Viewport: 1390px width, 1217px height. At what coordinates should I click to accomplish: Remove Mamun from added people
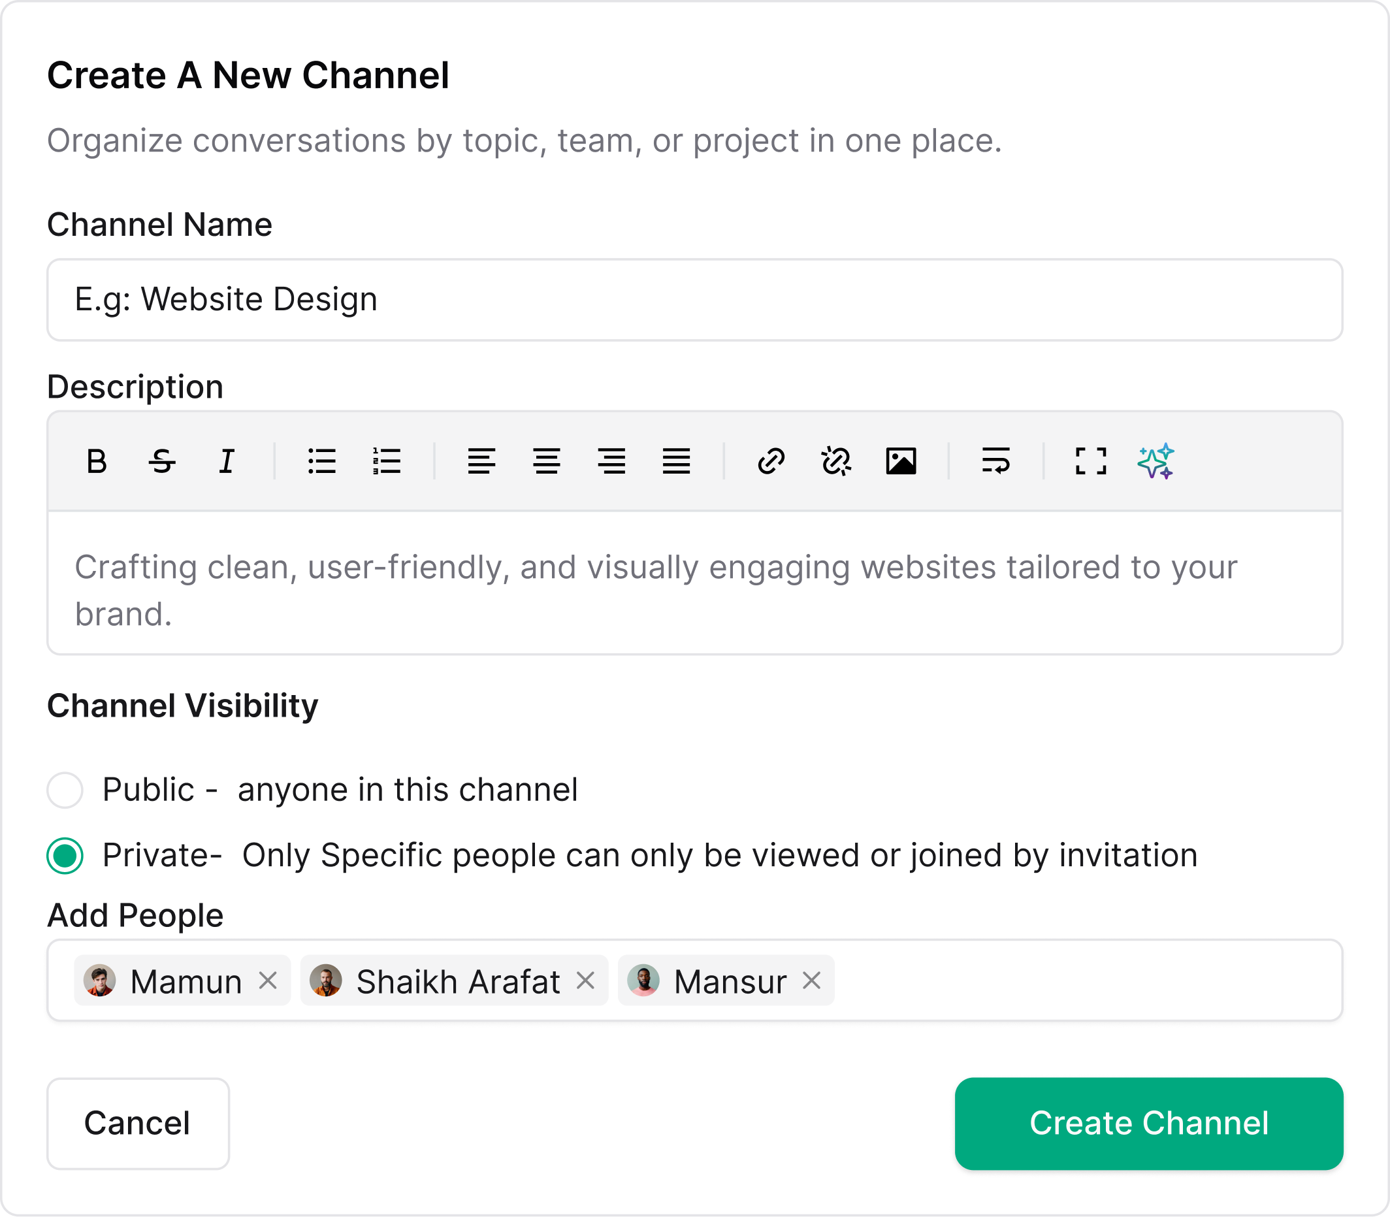(269, 980)
